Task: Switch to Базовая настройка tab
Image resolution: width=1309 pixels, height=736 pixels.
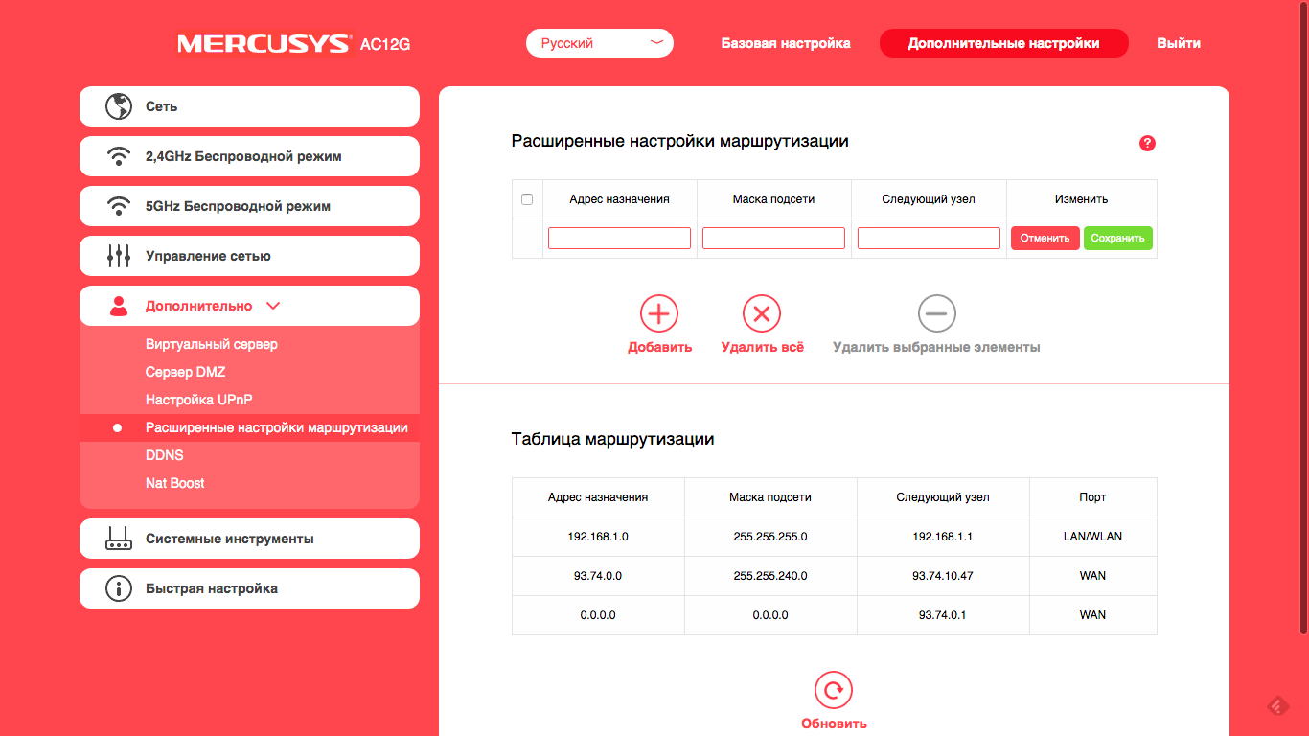Action: click(x=786, y=43)
